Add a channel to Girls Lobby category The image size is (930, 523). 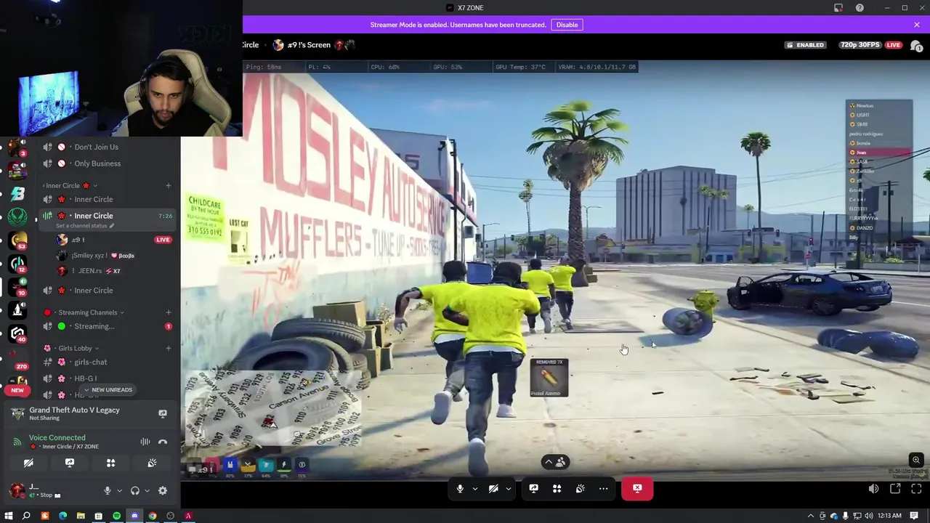point(169,348)
